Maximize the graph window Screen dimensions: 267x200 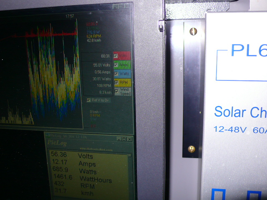[121, 7]
